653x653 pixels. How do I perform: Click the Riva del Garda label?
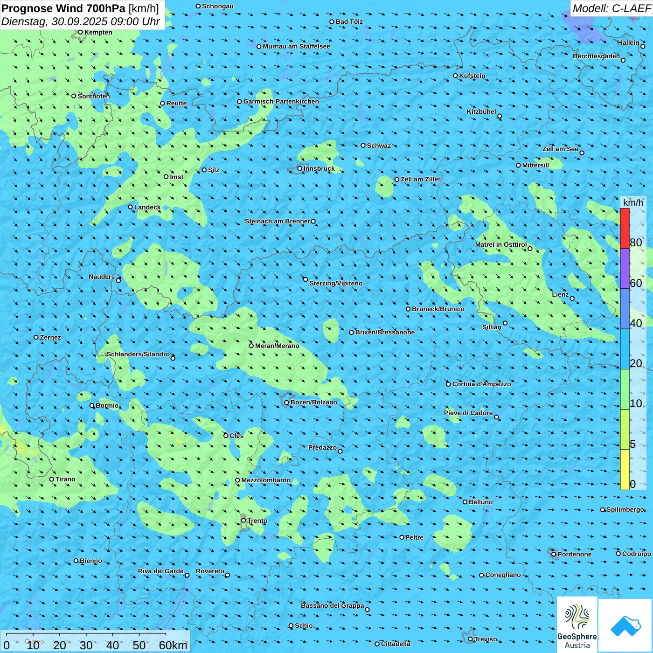pyautogui.click(x=160, y=571)
